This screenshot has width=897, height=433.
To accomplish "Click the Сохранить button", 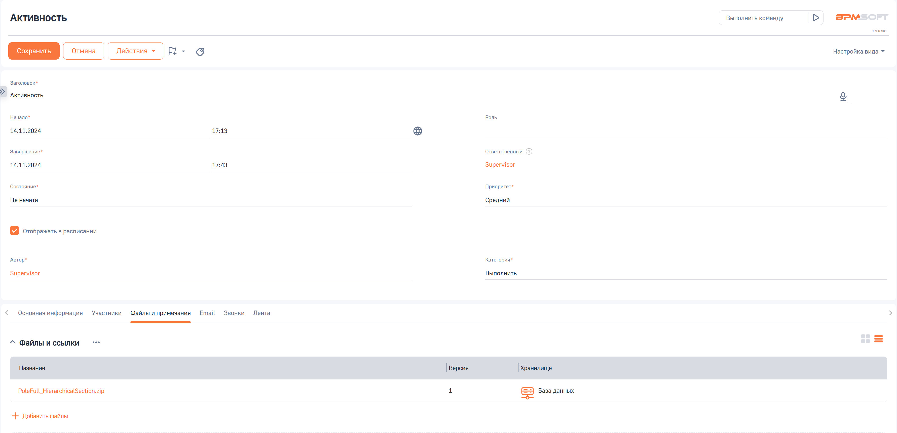I will tap(34, 51).
